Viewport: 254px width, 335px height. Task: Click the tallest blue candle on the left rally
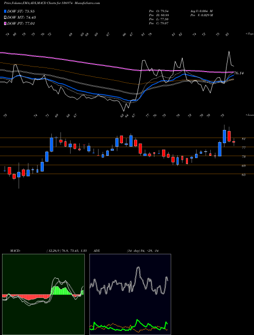pos(51,145)
